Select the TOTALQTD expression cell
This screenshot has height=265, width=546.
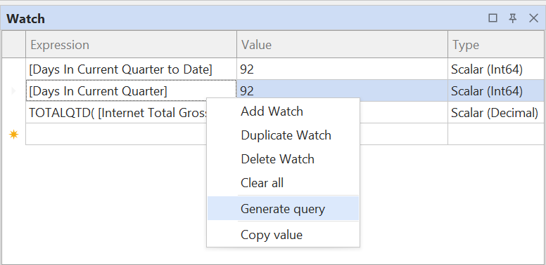(117, 113)
